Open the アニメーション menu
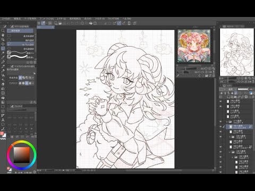This screenshot has width=255, height=191. coord(47,19)
